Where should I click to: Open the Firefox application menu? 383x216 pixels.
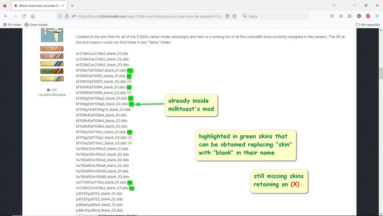click(377, 16)
